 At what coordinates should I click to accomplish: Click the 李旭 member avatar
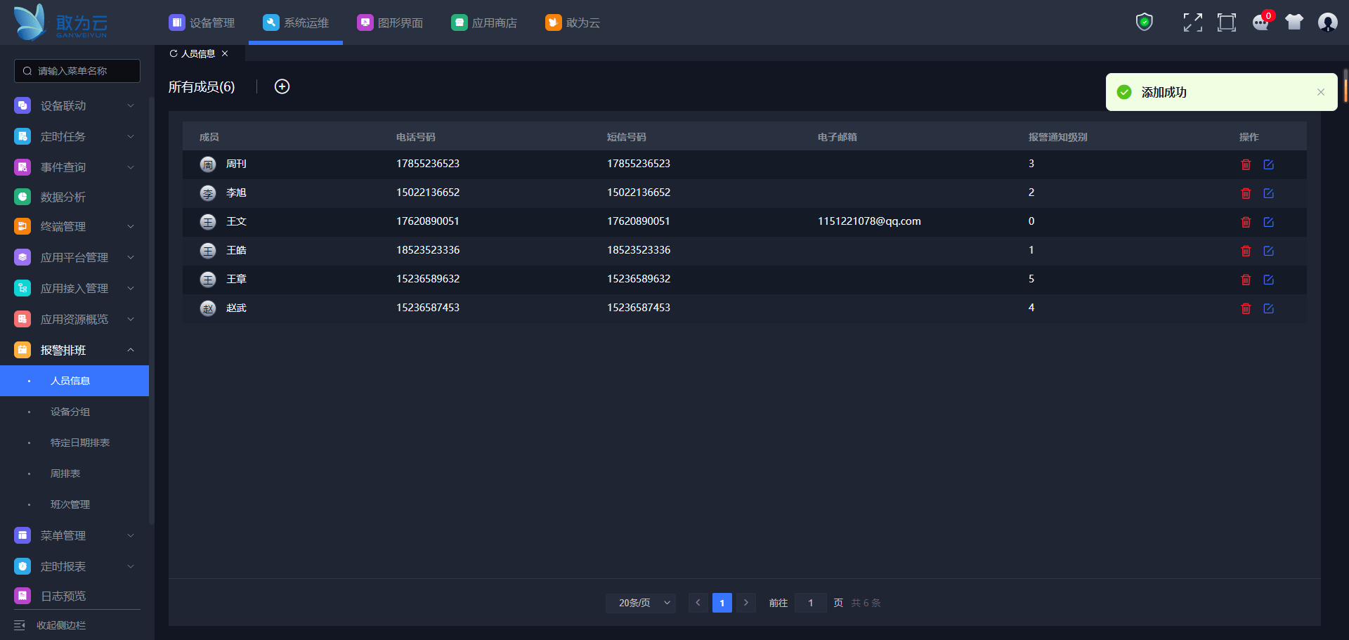(208, 193)
